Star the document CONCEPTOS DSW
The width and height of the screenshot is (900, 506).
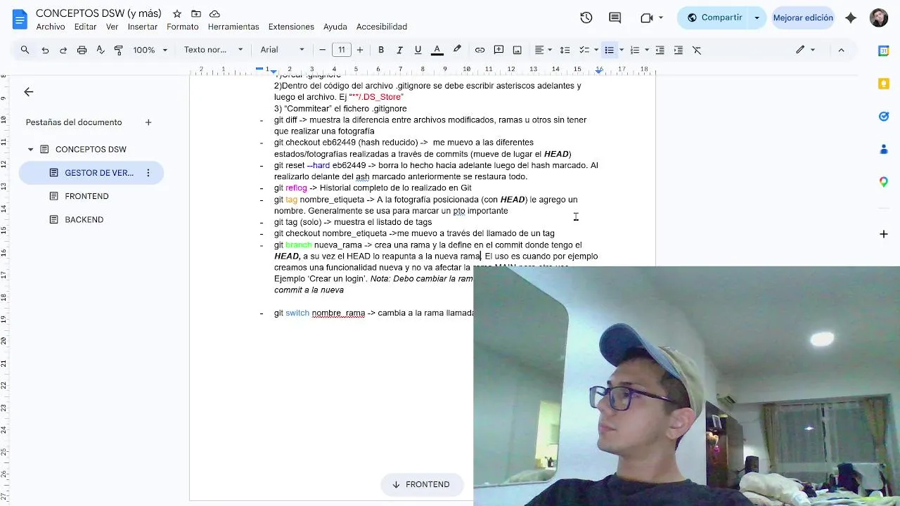(177, 14)
